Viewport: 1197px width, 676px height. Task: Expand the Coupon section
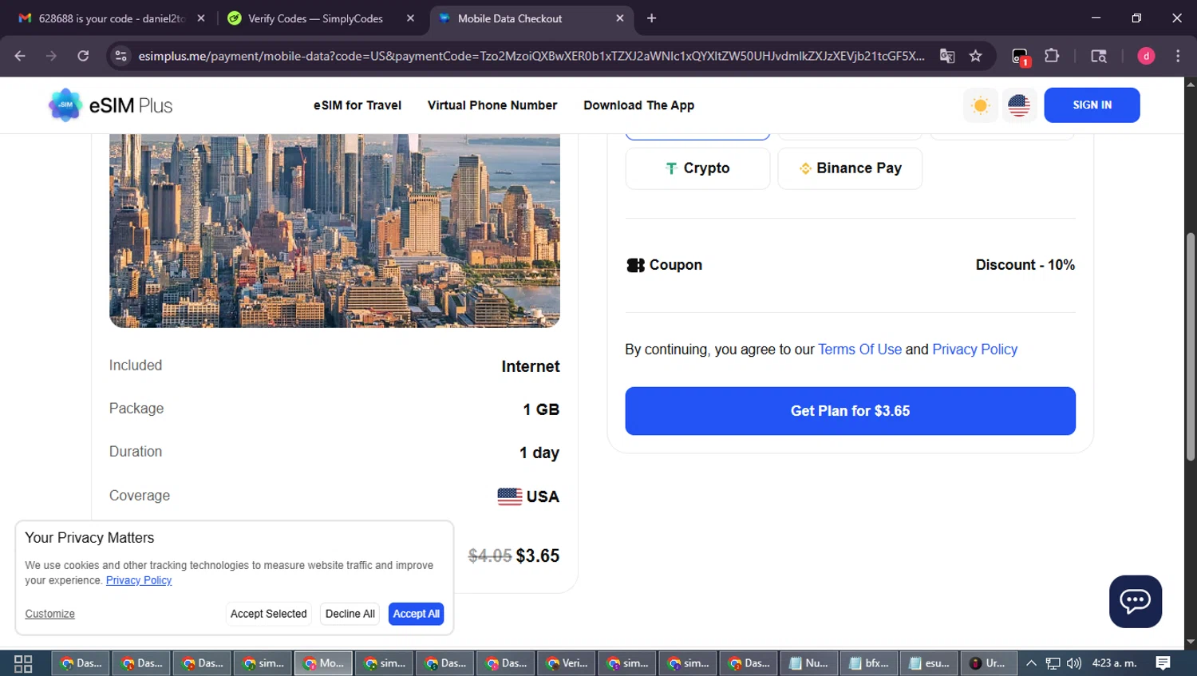(850, 265)
